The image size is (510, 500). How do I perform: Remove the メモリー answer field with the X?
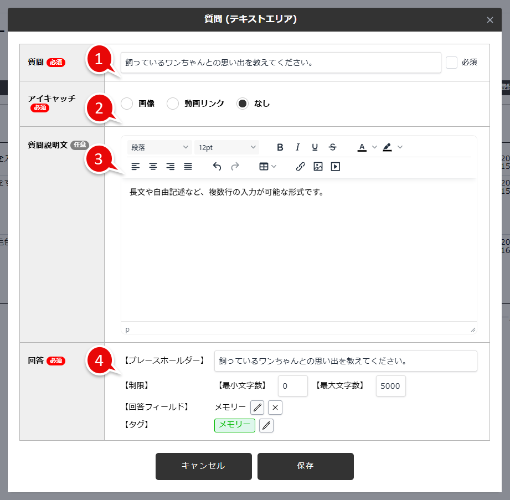coord(275,408)
